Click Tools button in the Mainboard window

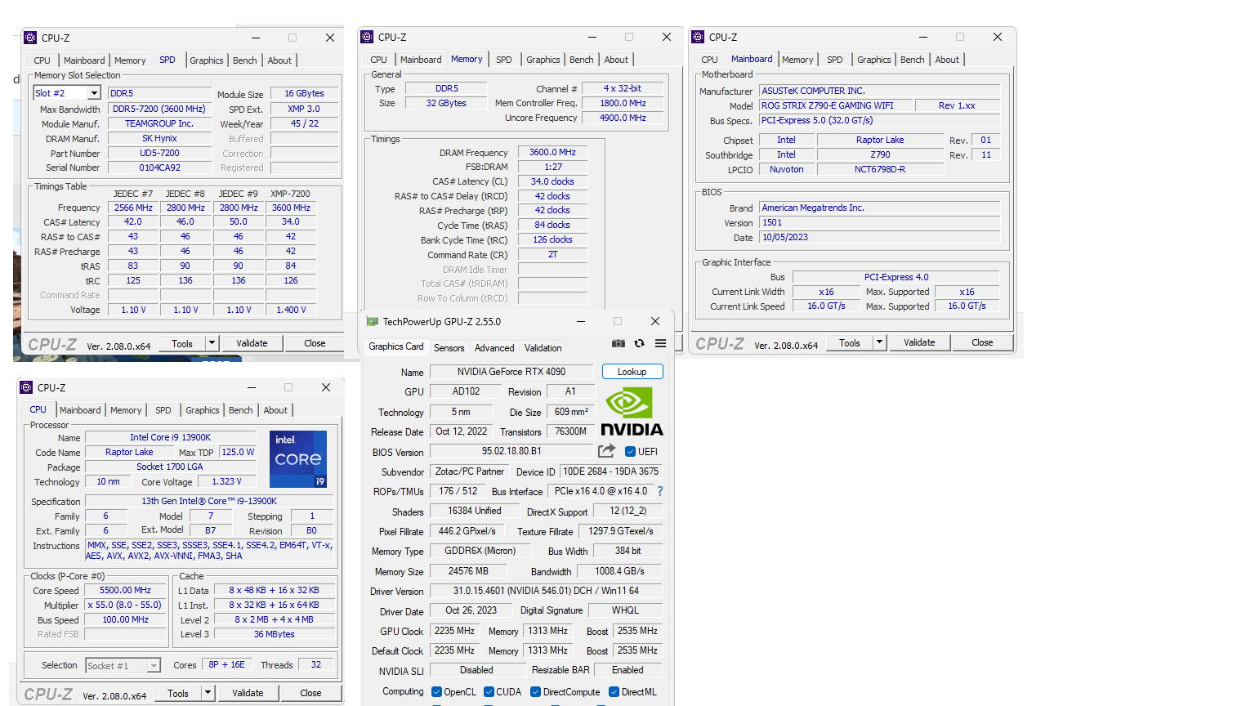click(x=850, y=342)
